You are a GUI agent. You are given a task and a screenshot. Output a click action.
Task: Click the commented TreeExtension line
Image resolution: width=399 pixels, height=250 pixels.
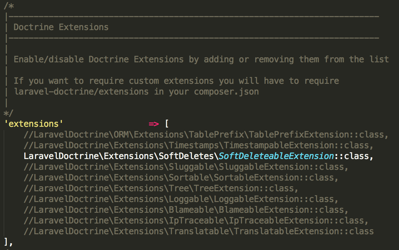[161, 188]
